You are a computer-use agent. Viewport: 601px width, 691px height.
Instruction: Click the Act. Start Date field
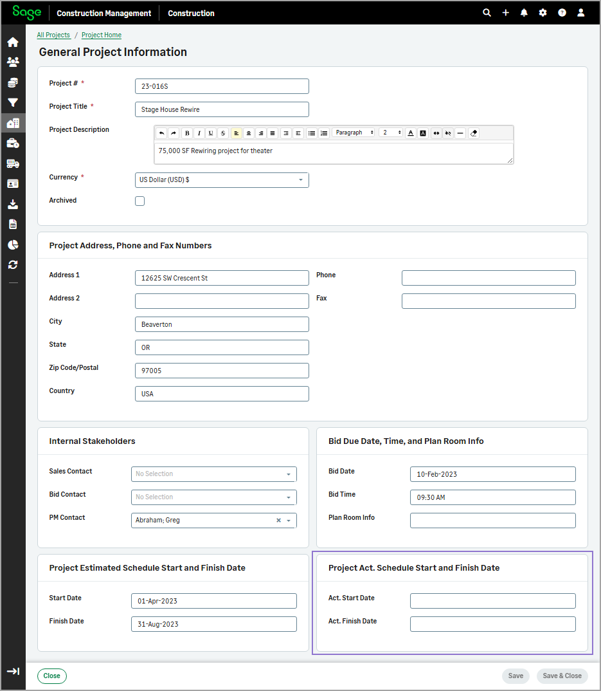pyautogui.click(x=492, y=601)
